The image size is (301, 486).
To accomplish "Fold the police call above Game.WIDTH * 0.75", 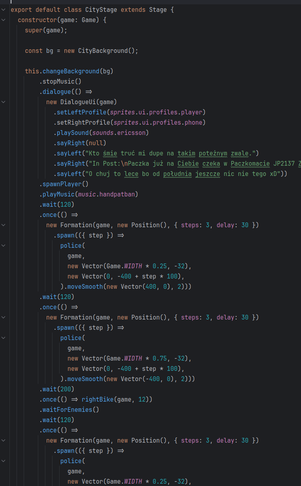I will 4,338.
